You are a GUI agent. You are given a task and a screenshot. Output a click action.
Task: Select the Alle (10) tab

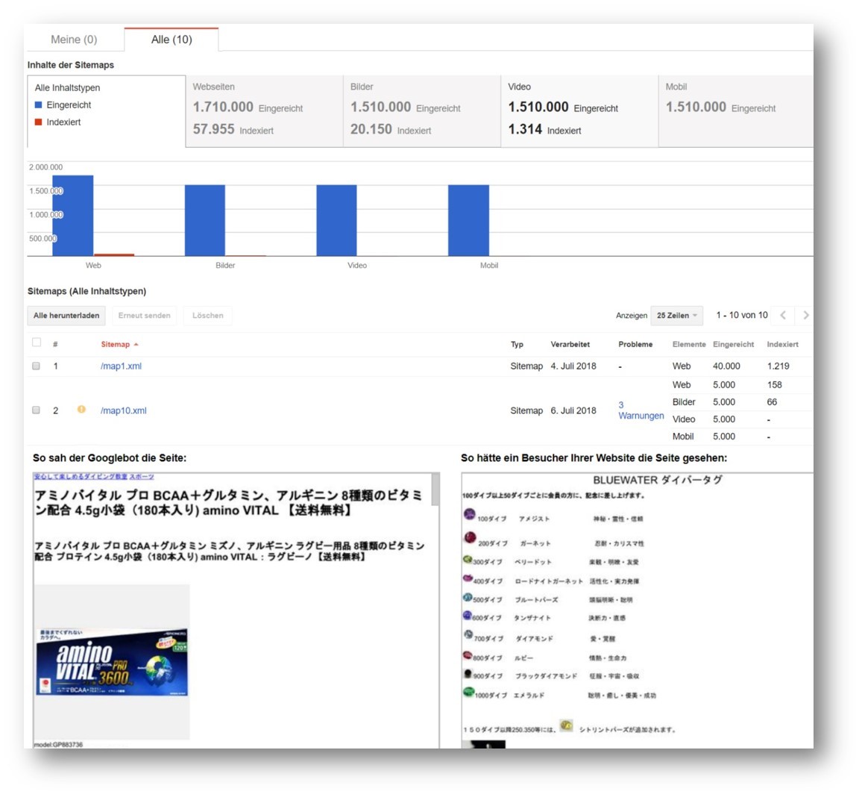pos(171,39)
